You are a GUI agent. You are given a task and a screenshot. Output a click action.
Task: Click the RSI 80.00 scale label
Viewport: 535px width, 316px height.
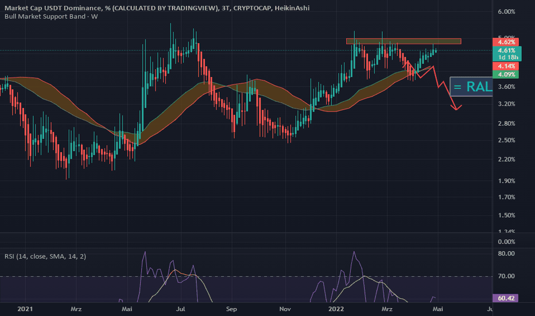coord(506,253)
